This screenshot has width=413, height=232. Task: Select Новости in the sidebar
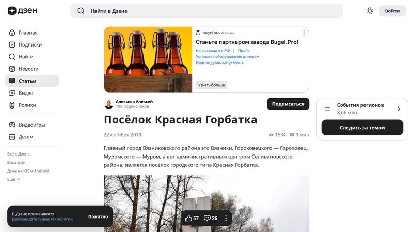28,69
